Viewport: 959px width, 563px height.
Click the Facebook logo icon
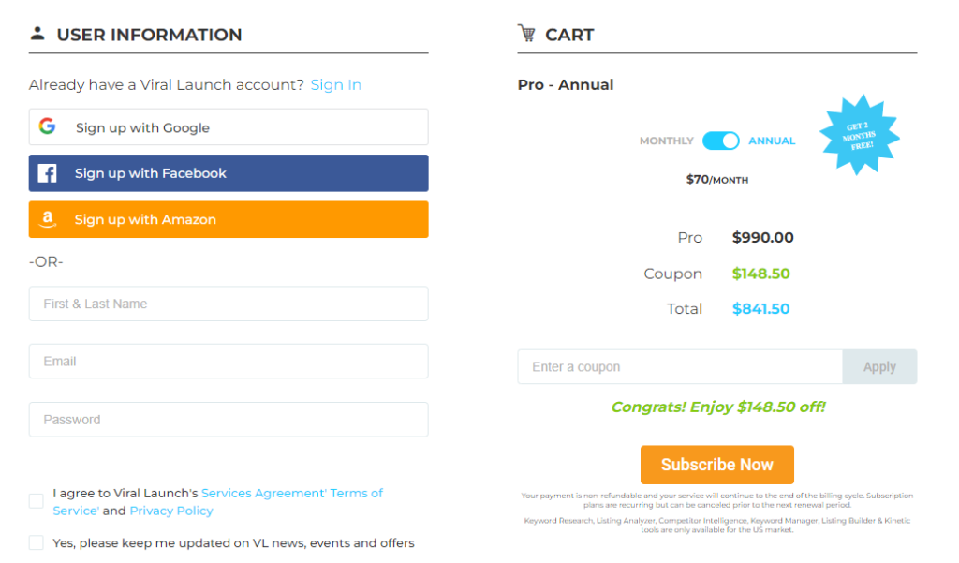pyautogui.click(x=47, y=173)
